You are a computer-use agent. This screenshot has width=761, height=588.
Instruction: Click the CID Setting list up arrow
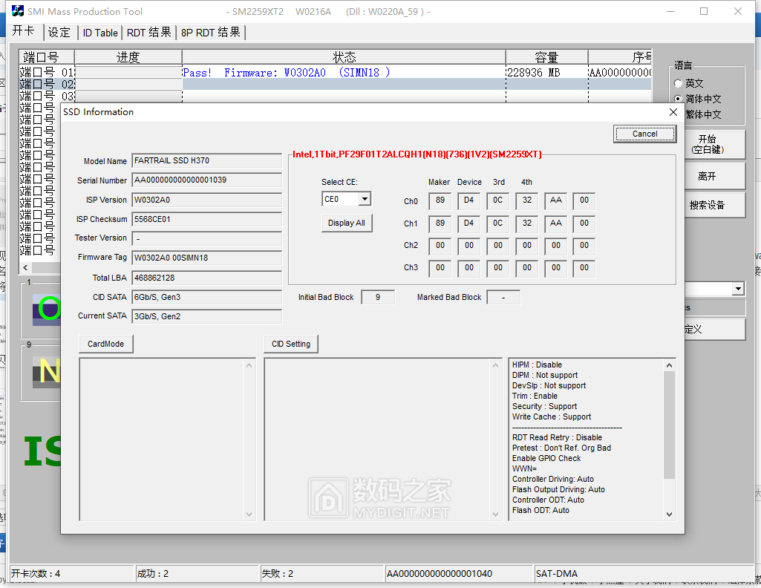(495, 365)
